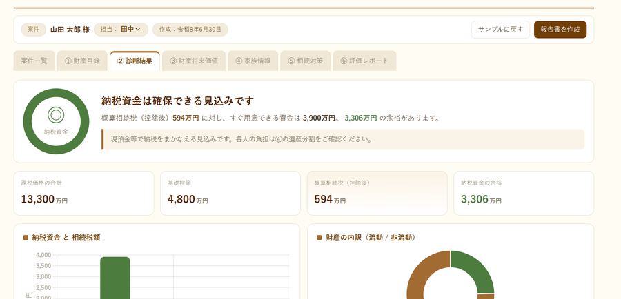Screen dimensions: 621x299
Task: Click the 納税資金の余裕 3,306万円 card
Action: 524,193
